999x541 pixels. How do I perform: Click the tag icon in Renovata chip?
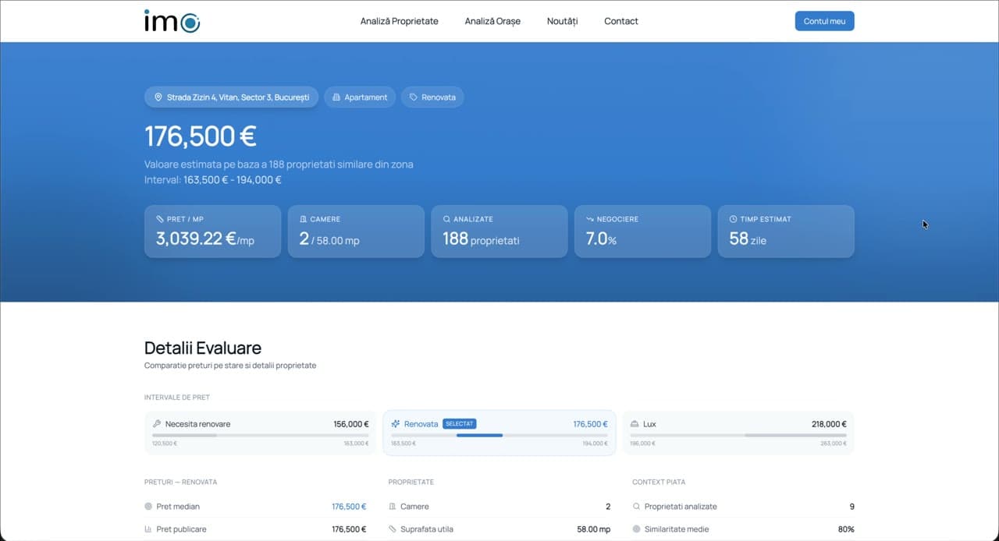coord(414,97)
